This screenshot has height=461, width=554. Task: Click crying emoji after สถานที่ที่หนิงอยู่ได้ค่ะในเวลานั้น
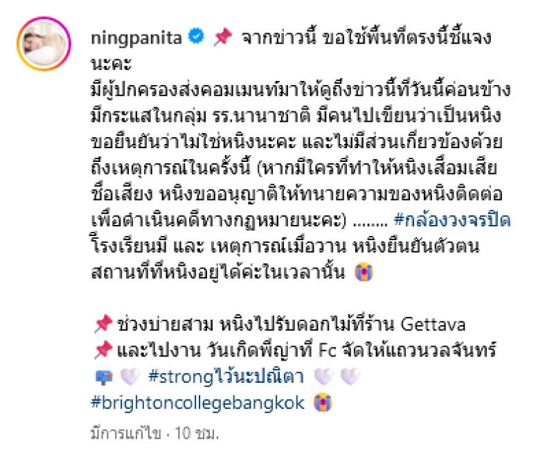point(365,272)
